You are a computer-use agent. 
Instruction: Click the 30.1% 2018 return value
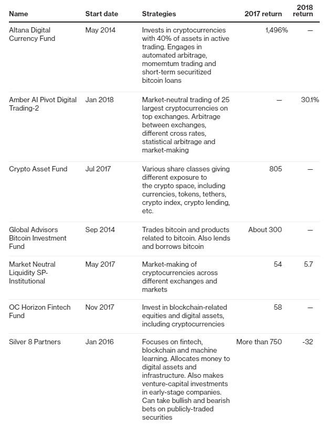[x=310, y=100]
